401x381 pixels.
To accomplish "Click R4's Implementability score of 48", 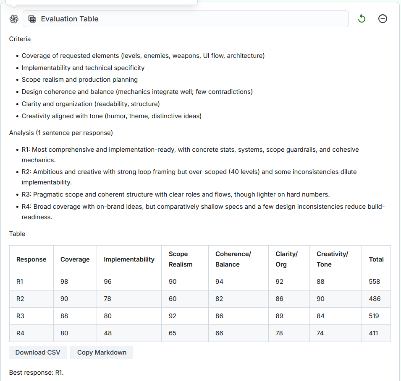I will click(x=107, y=333).
